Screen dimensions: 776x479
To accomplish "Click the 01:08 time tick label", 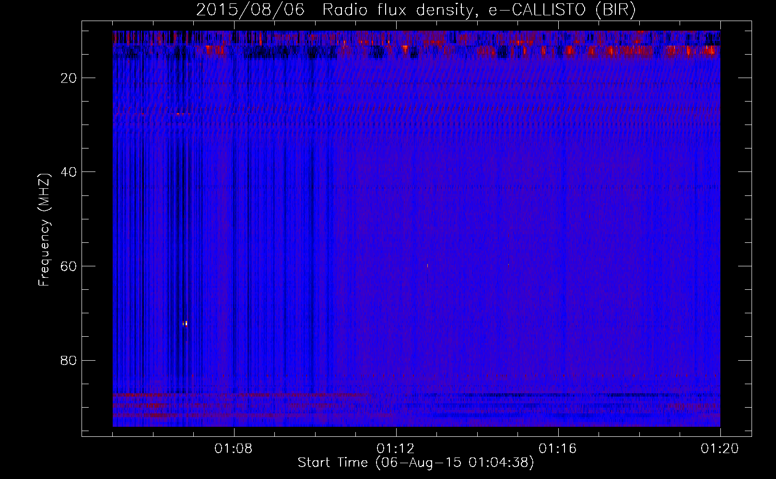I will (x=234, y=448).
